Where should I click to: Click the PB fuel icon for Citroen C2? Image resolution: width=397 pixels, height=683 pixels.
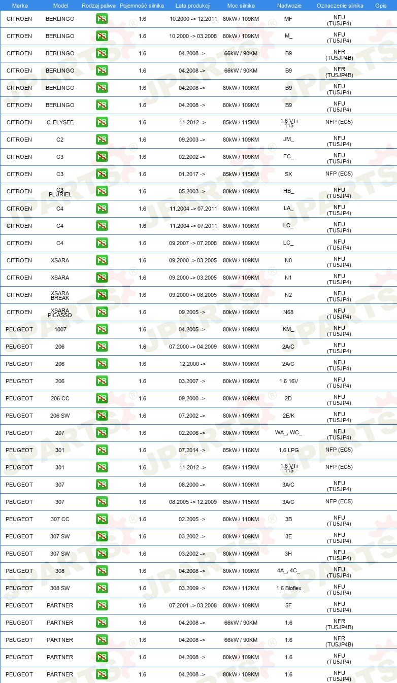[x=102, y=140]
